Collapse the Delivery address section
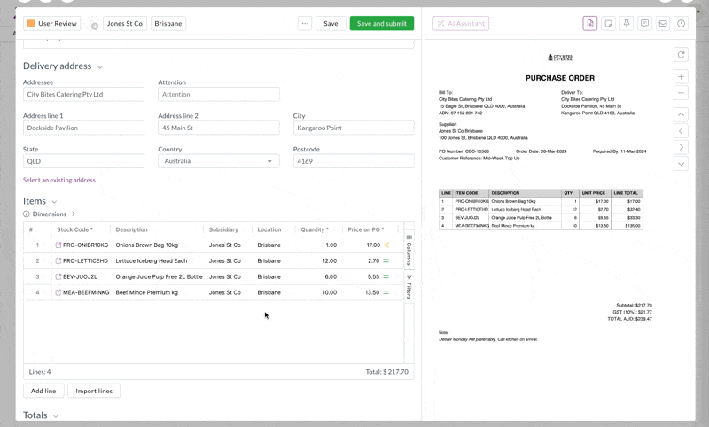This screenshot has width=709, height=427. coord(100,66)
